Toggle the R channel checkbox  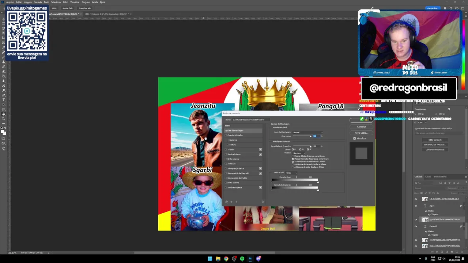[292, 149]
